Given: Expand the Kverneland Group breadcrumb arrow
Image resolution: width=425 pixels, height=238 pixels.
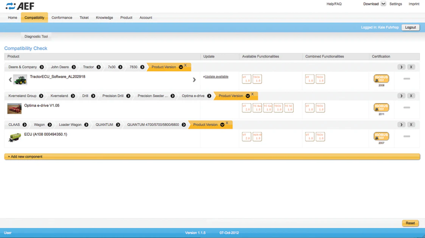Looking at the screenshot, I should 41,96.
